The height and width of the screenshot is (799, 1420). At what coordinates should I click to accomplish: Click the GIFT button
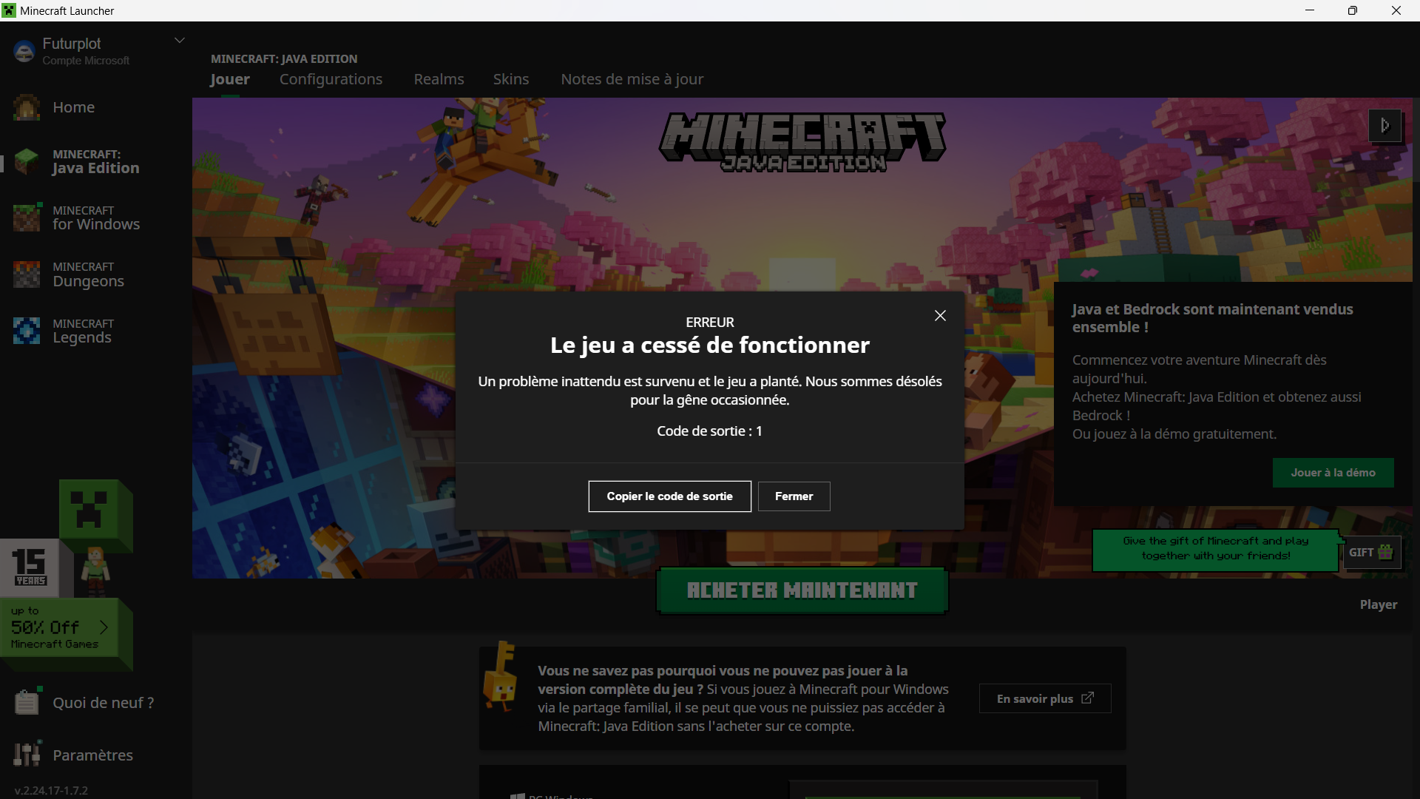coord(1372,553)
